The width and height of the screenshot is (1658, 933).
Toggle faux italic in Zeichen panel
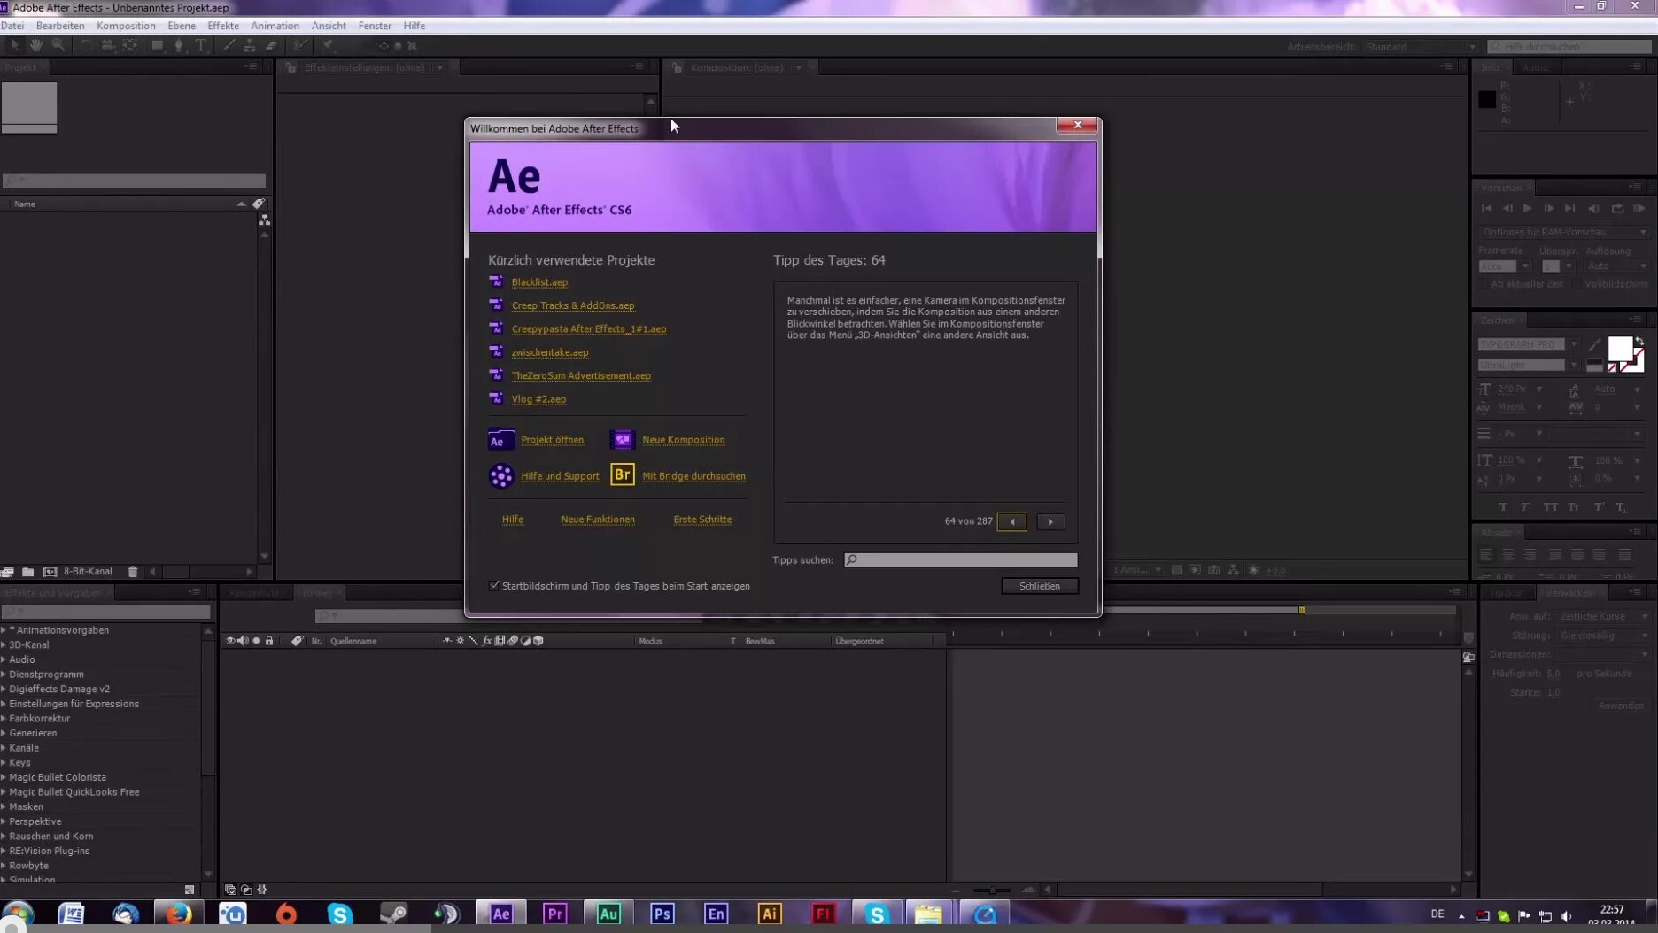click(1525, 507)
